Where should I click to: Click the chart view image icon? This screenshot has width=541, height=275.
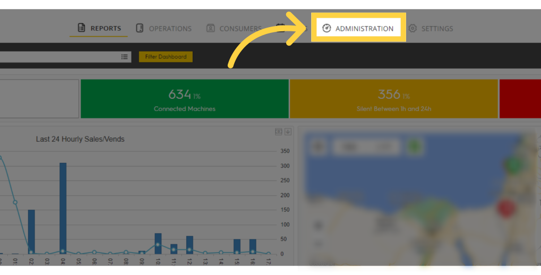click(x=278, y=132)
